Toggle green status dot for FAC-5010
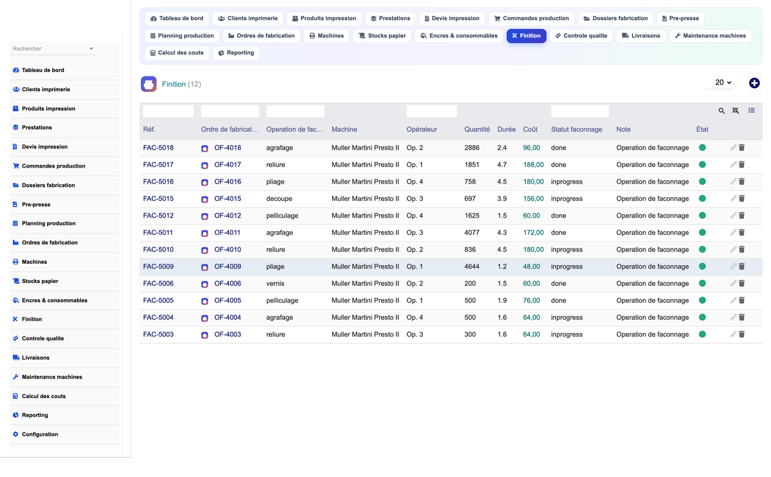 (x=702, y=249)
